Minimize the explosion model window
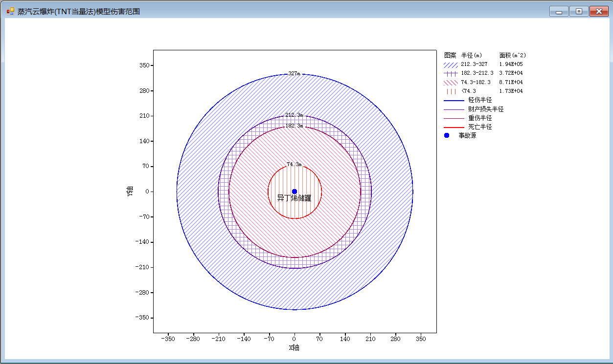This screenshot has height=364, width=613. (x=559, y=11)
